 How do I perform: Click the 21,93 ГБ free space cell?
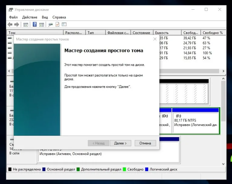[189, 48]
